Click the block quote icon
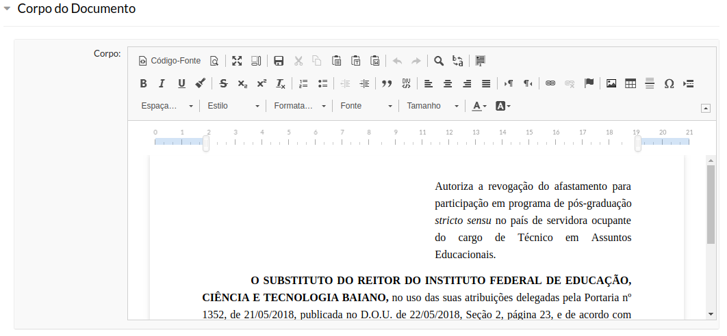This screenshot has width=727, height=336. point(387,83)
